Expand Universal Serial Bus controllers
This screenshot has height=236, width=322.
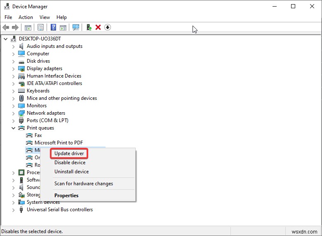[x=13, y=210]
